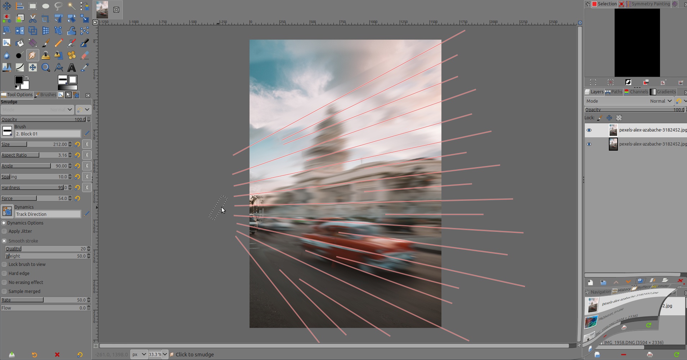The image size is (687, 360).
Task: Click the invert selection button
Action: point(628,83)
